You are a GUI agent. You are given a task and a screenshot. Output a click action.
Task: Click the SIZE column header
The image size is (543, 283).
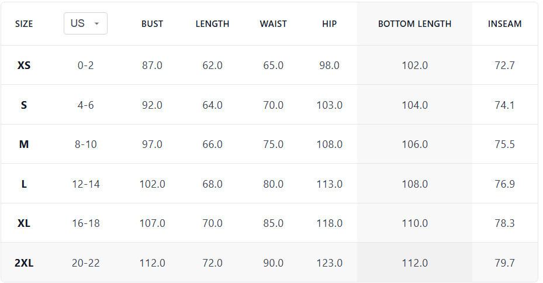[x=24, y=24]
